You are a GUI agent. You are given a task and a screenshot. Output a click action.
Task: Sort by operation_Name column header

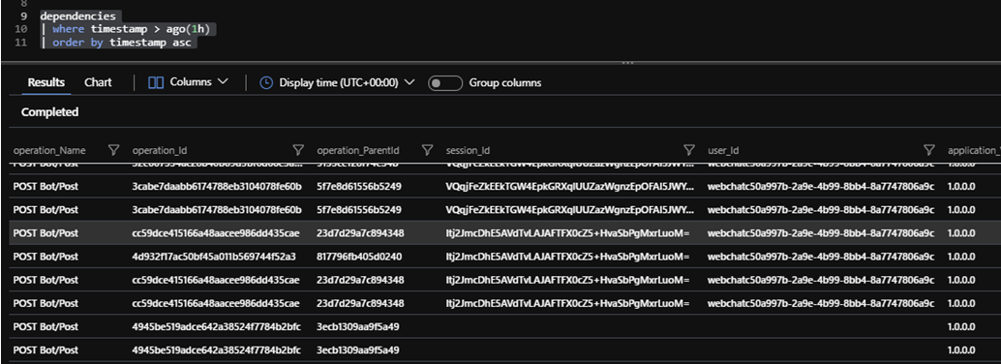(49, 151)
